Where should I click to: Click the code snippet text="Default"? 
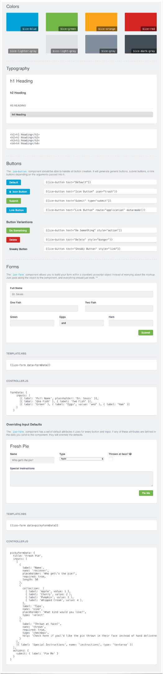tap(100, 182)
